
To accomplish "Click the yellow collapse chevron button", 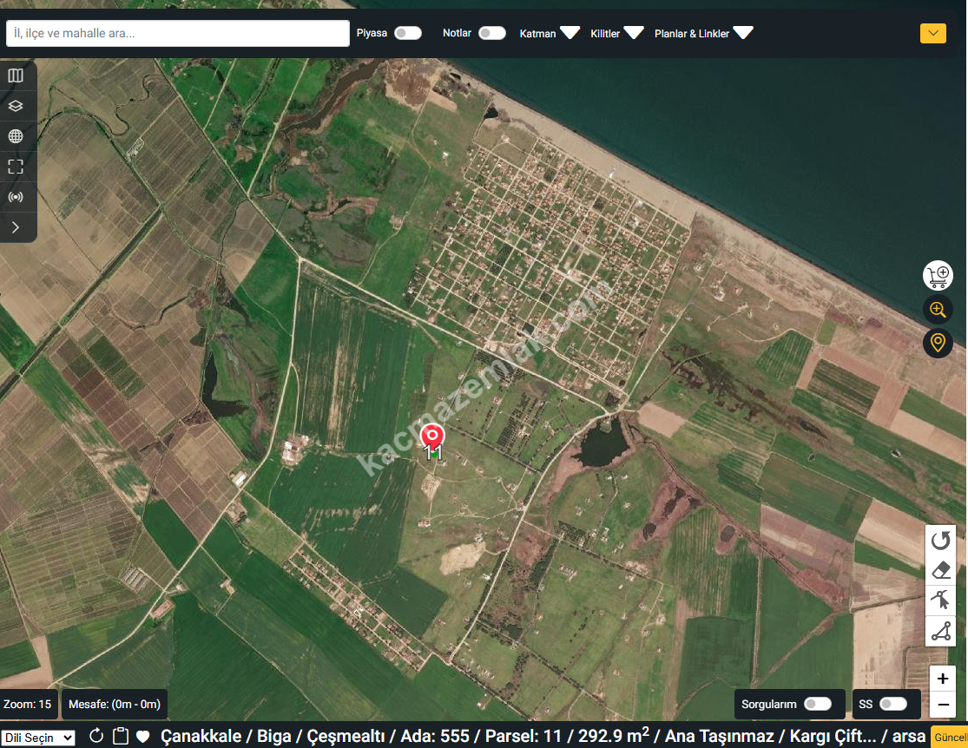I will (x=933, y=33).
